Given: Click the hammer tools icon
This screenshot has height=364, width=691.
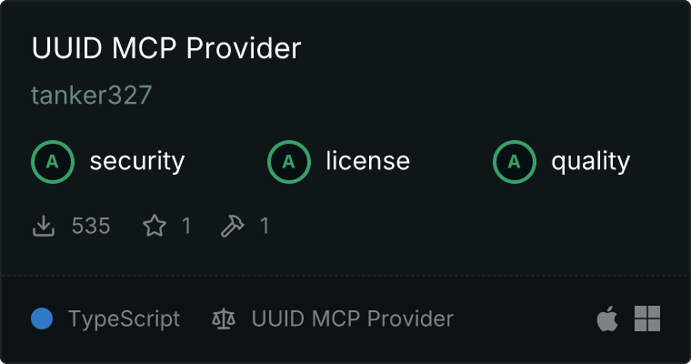Looking at the screenshot, I should click(x=232, y=226).
